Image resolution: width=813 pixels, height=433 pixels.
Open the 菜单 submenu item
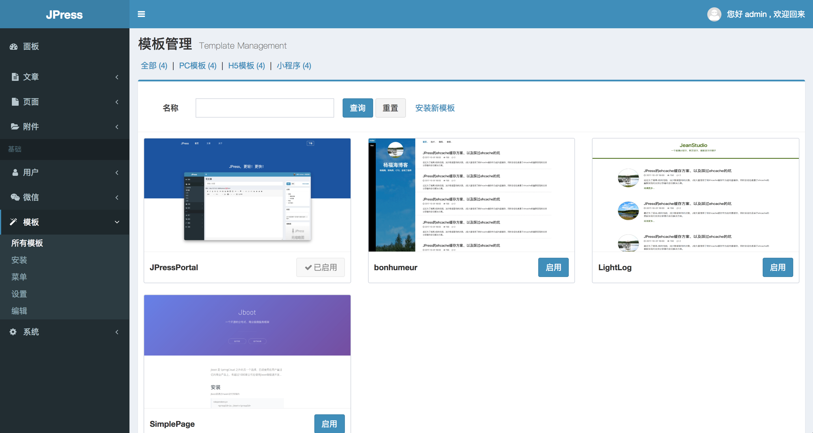[x=19, y=277]
